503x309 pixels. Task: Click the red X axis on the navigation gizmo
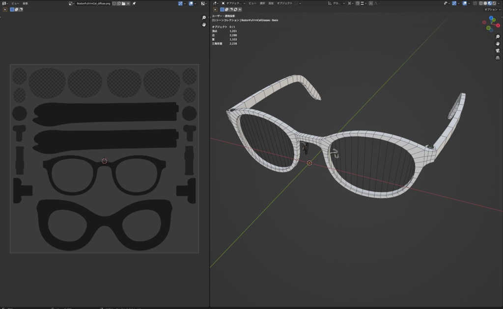point(498,25)
